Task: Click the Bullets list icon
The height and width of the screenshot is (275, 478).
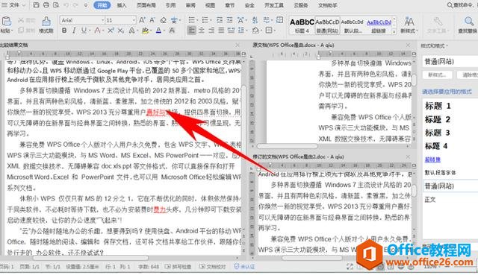Action: (x=191, y=20)
